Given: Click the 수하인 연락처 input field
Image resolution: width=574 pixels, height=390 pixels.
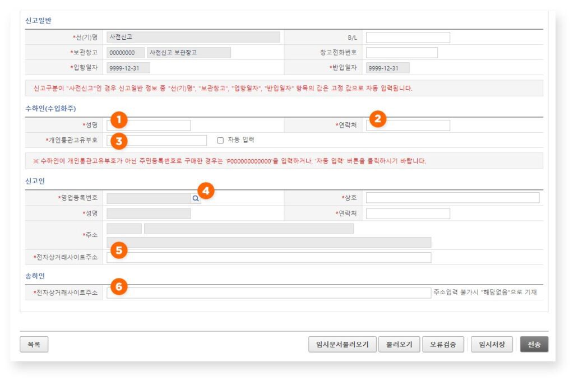Looking at the screenshot, I should 408,125.
